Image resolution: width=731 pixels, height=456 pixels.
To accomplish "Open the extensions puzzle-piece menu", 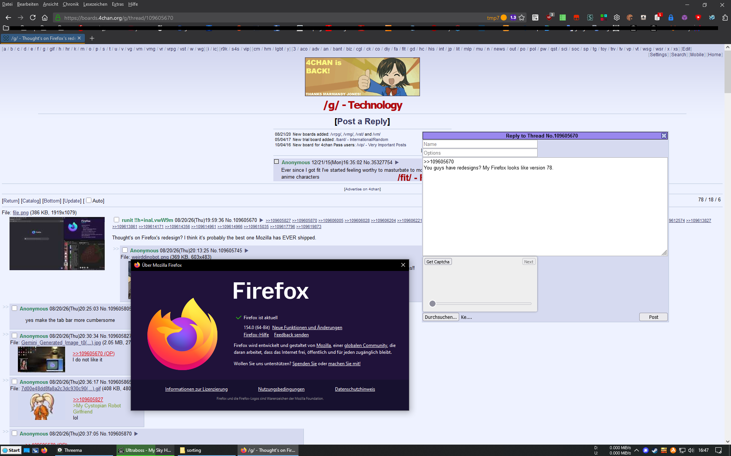I will coord(725,17).
